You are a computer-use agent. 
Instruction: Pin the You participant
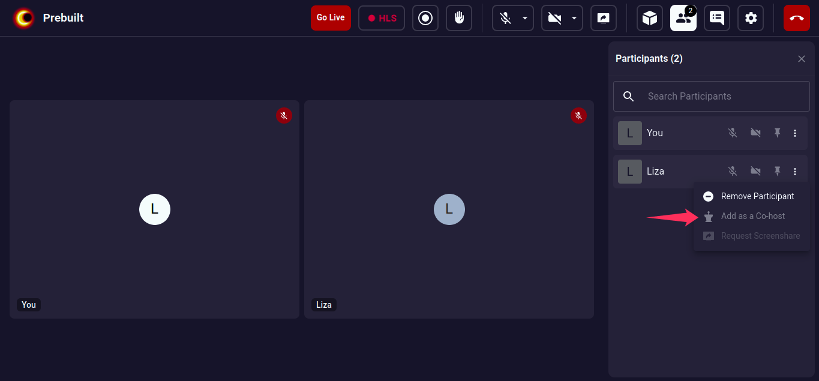778,133
